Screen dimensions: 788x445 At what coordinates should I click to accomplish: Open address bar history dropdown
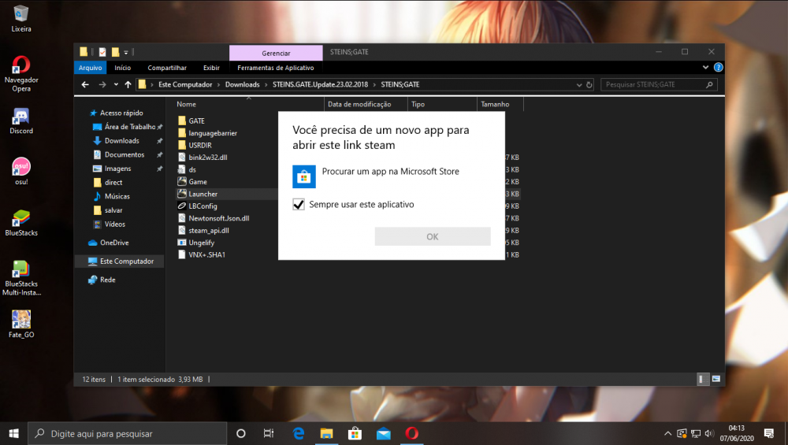point(579,85)
